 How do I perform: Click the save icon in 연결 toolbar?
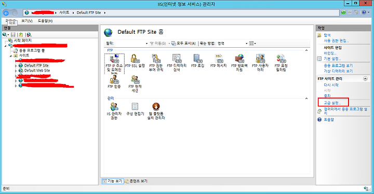(14, 35)
